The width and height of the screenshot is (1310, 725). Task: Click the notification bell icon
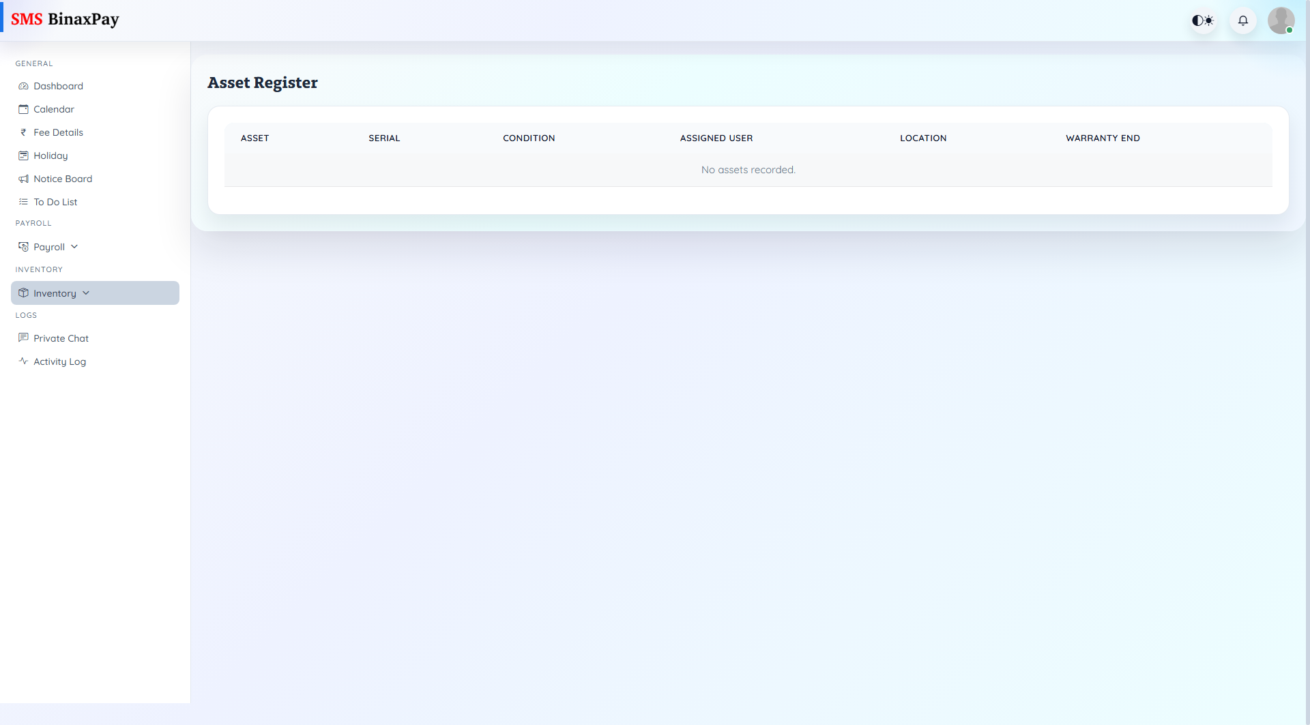(x=1242, y=20)
